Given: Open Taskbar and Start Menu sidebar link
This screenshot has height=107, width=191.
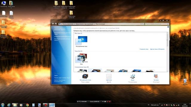Looking at the screenshot, I should click(x=62, y=78).
